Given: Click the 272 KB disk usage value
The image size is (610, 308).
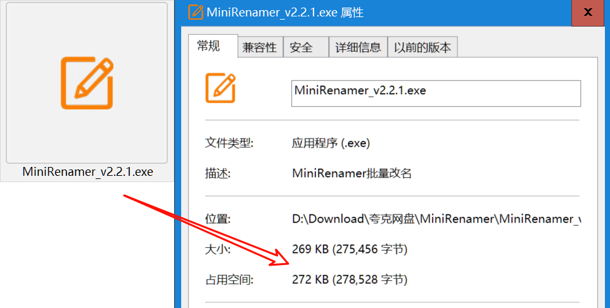Looking at the screenshot, I should (x=350, y=280).
